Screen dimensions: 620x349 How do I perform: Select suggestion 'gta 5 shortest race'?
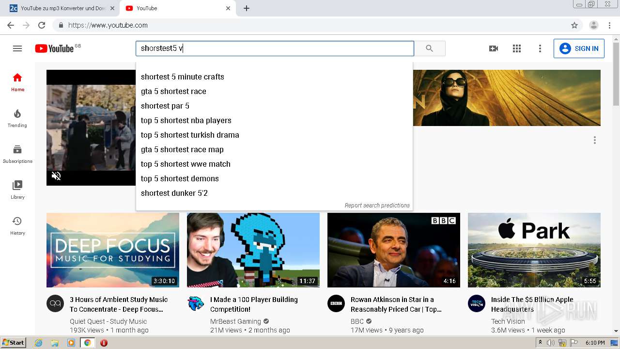274,91
